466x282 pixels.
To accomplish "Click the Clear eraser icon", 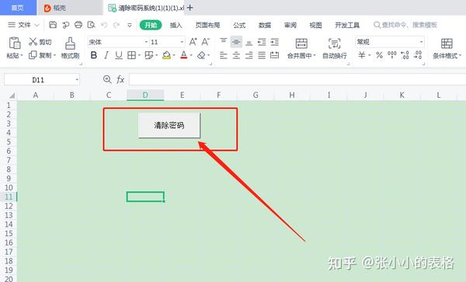I will pos(201,55).
